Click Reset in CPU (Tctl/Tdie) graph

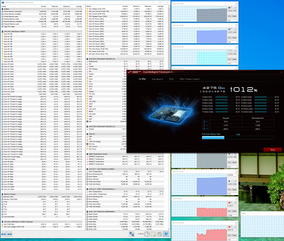point(235,235)
